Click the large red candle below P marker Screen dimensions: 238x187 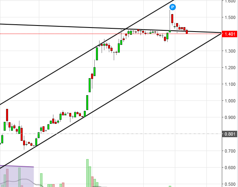click(172, 19)
